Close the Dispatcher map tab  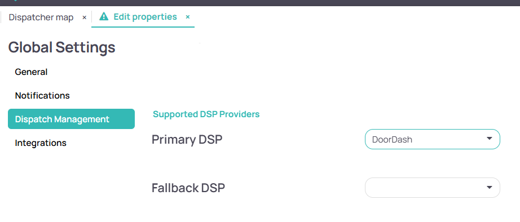point(84,17)
